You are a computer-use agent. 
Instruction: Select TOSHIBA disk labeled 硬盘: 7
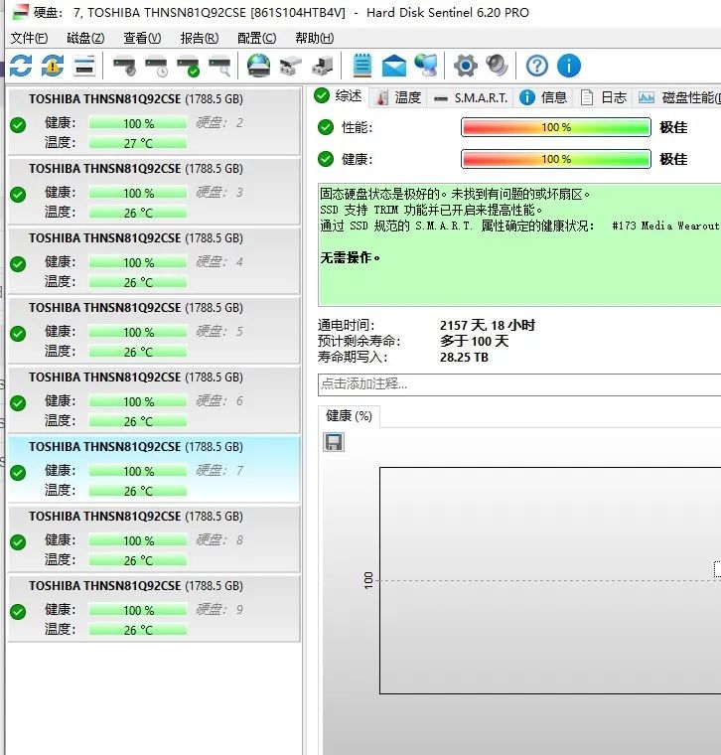[x=154, y=469]
